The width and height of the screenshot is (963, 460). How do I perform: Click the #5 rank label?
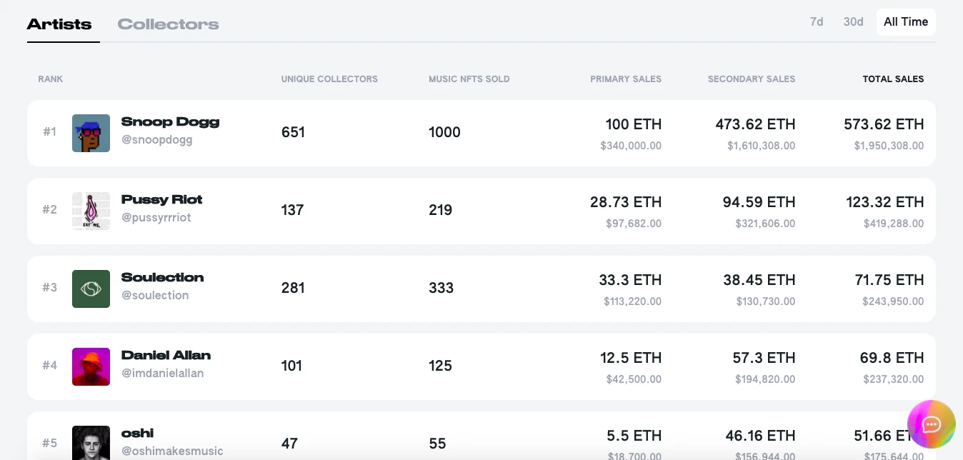(x=49, y=444)
